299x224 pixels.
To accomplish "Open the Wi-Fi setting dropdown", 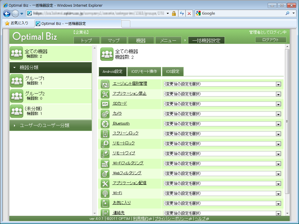I will (x=222, y=193).
